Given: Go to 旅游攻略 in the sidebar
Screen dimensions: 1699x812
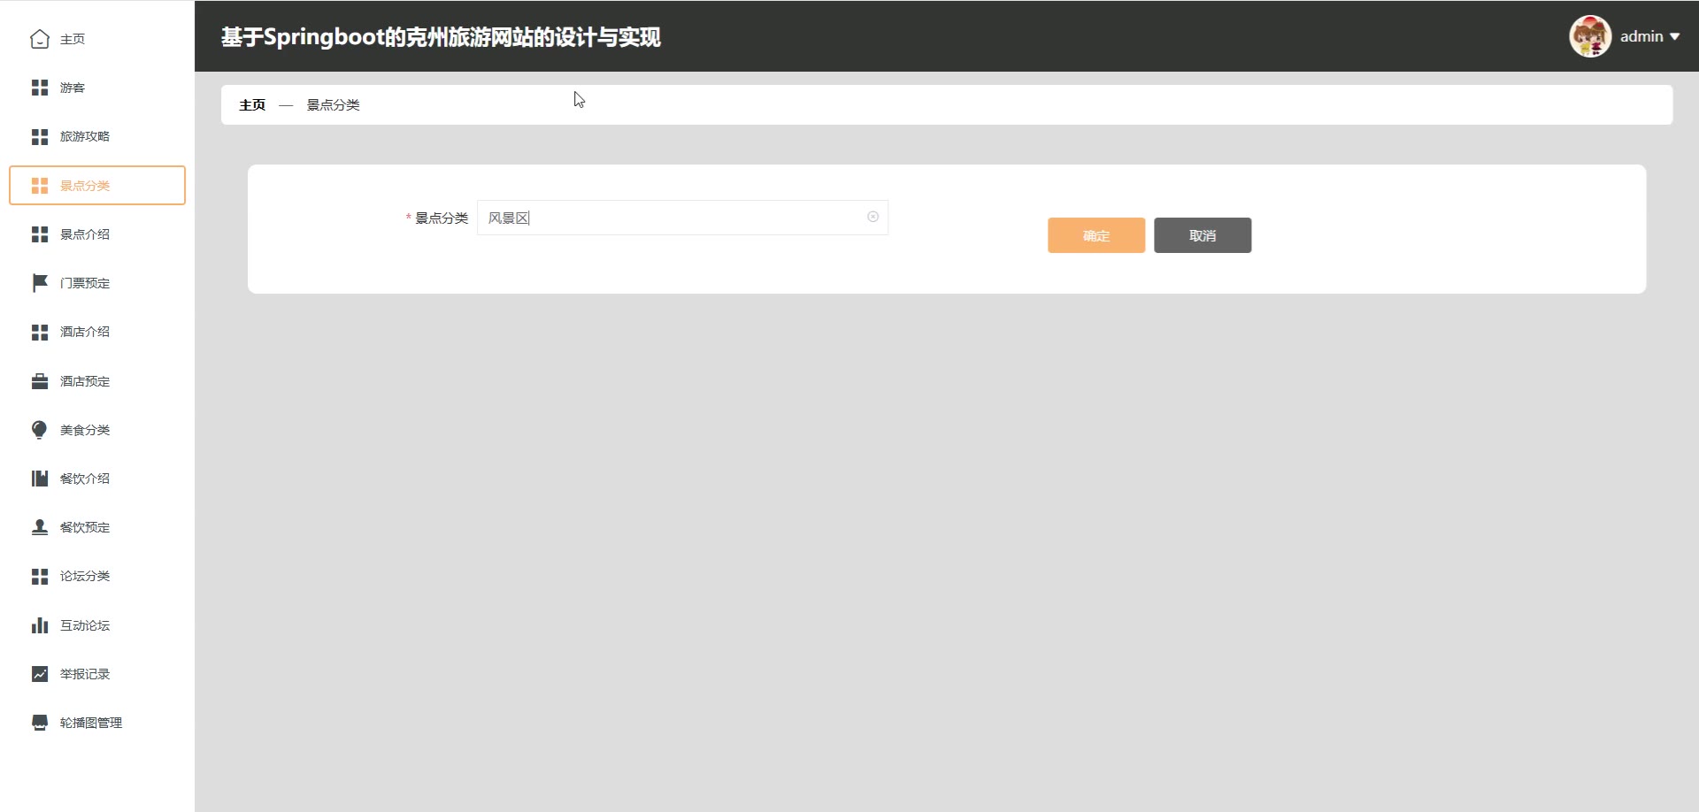Looking at the screenshot, I should (x=97, y=136).
